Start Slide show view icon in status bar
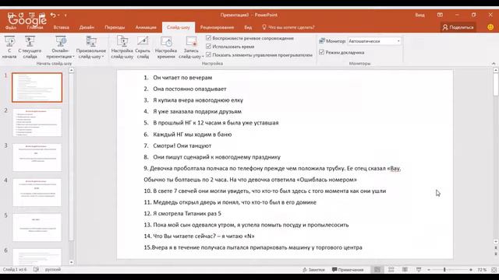499x280 pixels. click(x=419, y=270)
